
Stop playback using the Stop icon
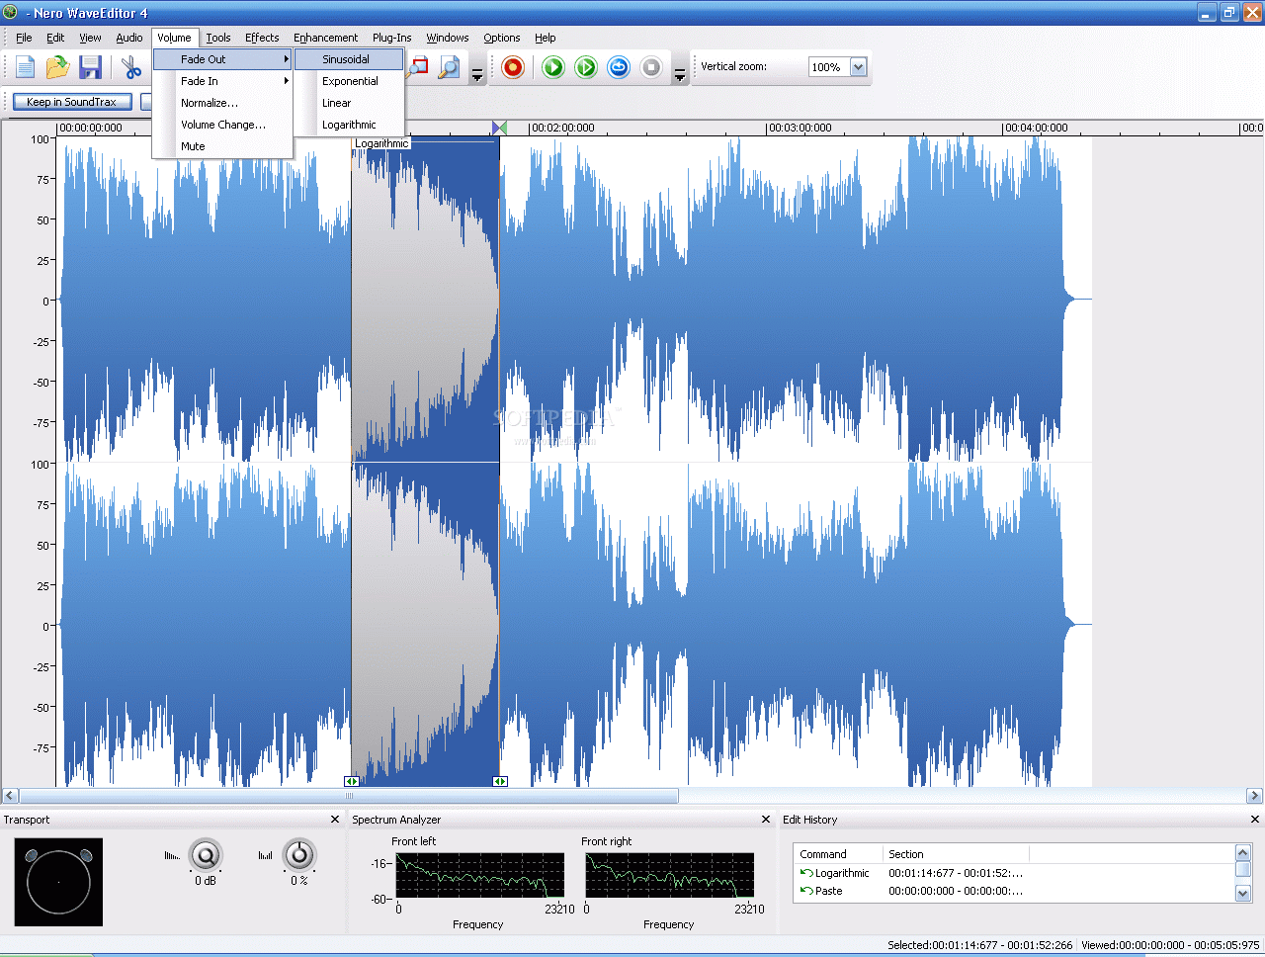(x=650, y=67)
